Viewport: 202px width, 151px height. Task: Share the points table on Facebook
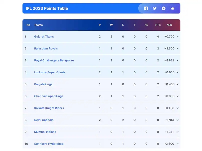[146, 8]
